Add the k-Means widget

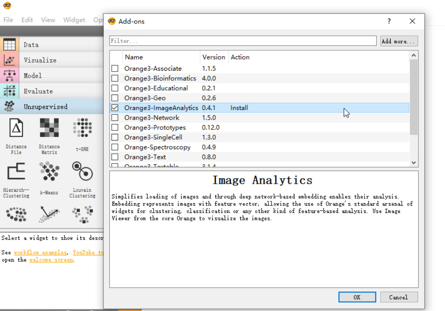pyautogui.click(x=49, y=178)
